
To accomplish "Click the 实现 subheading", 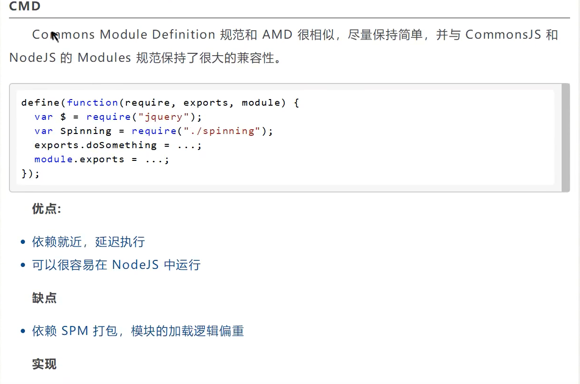I will (44, 364).
